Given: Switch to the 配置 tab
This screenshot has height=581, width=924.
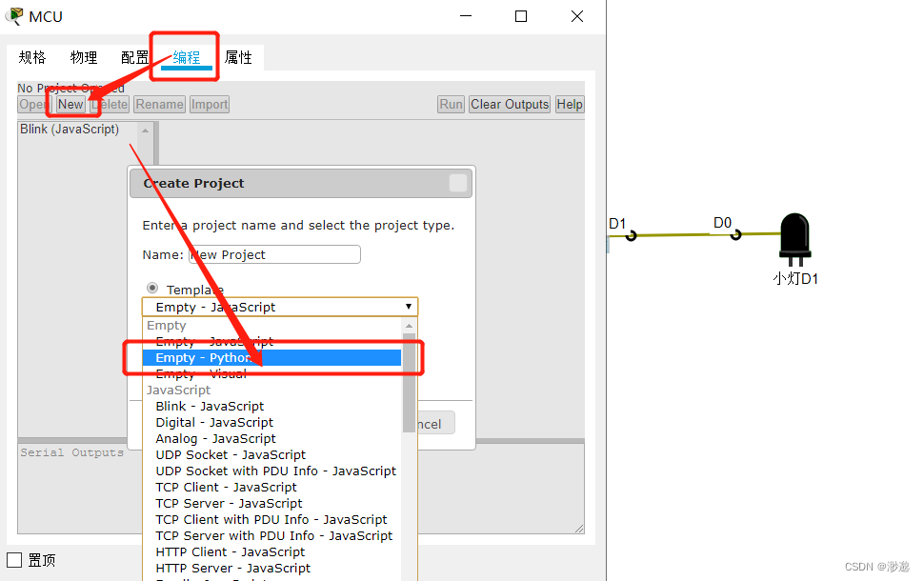Looking at the screenshot, I should pyautogui.click(x=135, y=57).
